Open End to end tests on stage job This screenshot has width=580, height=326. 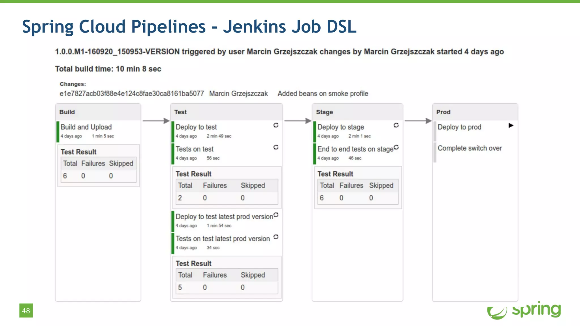355,149
